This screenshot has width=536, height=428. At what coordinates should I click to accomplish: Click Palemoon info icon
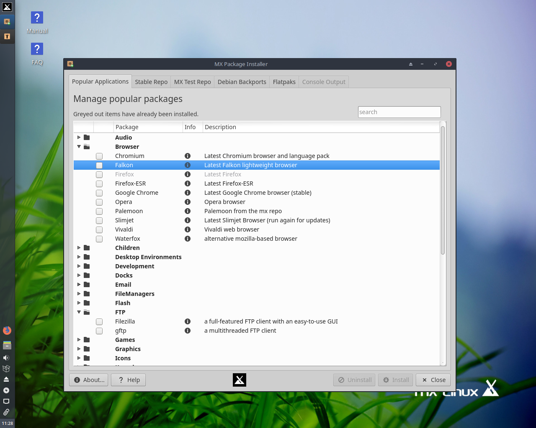click(188, 211)
